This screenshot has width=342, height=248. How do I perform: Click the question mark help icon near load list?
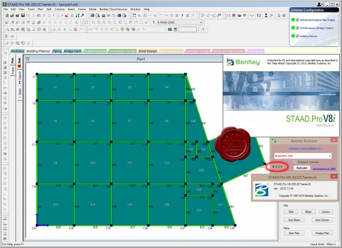[153, 22]
